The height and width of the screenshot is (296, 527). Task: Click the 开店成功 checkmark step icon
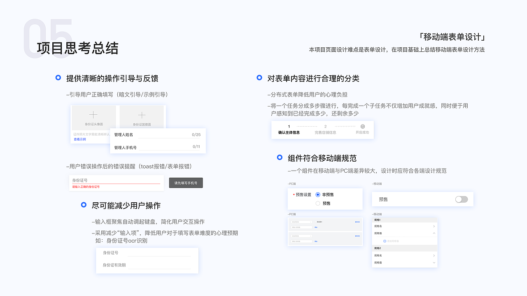coord(362,127)
